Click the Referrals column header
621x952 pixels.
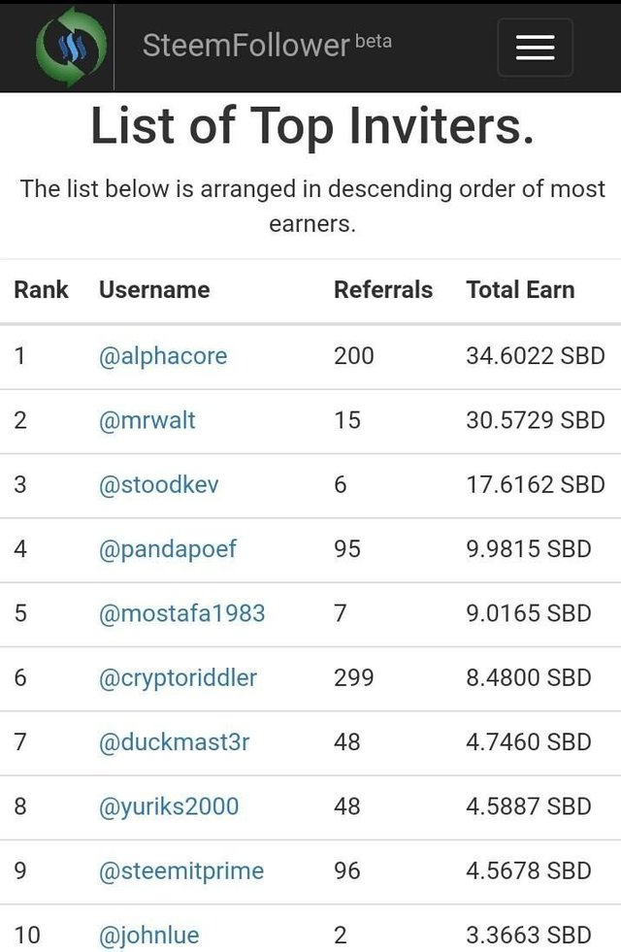[383, 289]
